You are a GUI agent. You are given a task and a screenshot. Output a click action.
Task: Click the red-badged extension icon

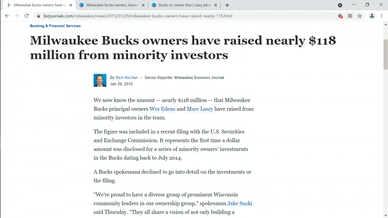point(340,16)
